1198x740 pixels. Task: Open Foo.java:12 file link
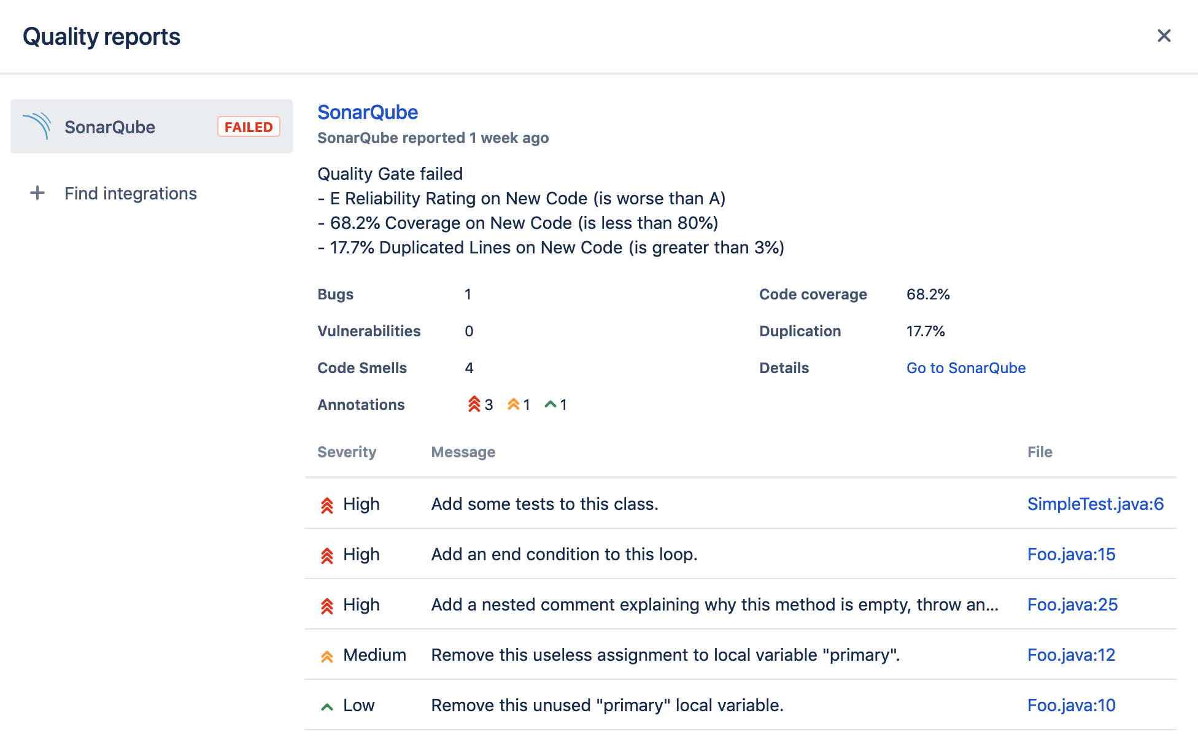1071,655
